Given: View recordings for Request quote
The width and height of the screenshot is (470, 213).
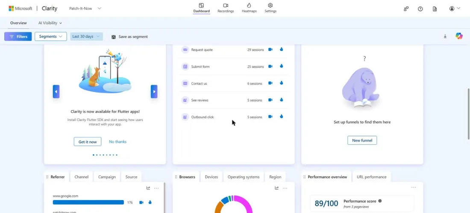Looking at the screenshot, I should [270, 50].
